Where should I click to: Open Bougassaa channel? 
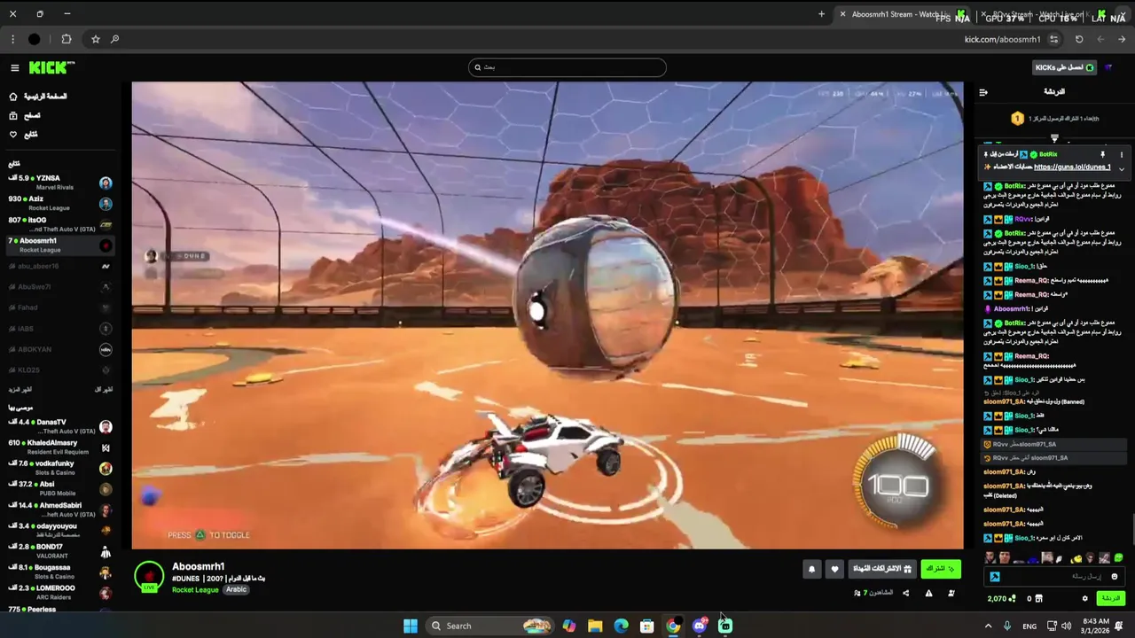pos(60,572)
